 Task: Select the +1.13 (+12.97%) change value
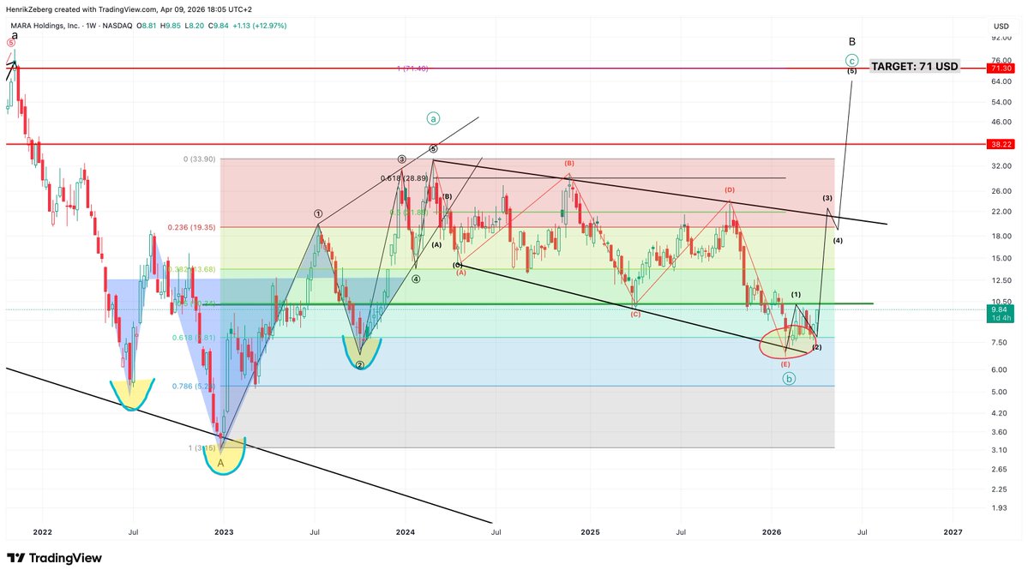260,26
